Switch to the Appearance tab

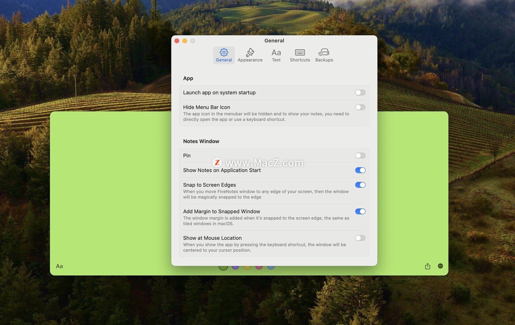click(x=250, y=55)
